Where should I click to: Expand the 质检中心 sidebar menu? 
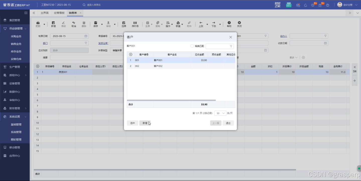[x=15, y=75]
